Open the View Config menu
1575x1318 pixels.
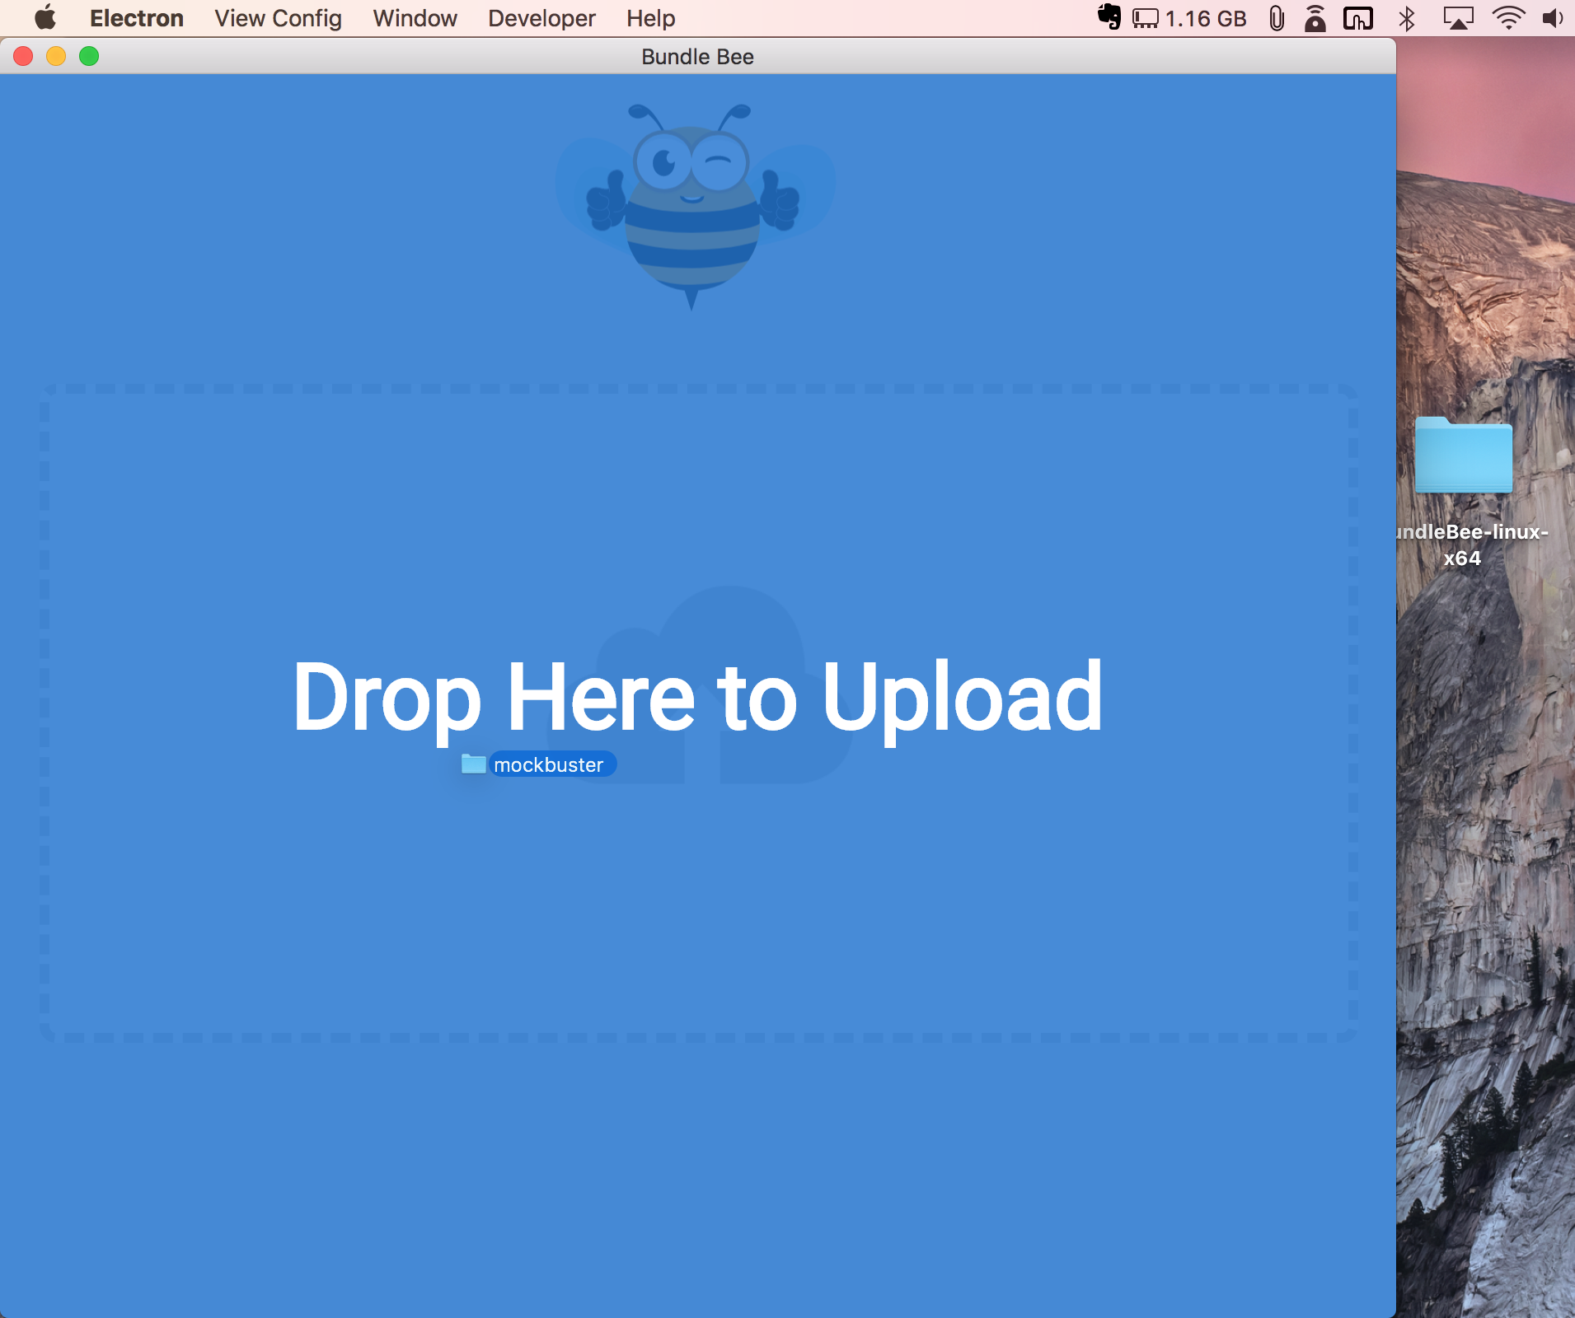pos(278,18)
